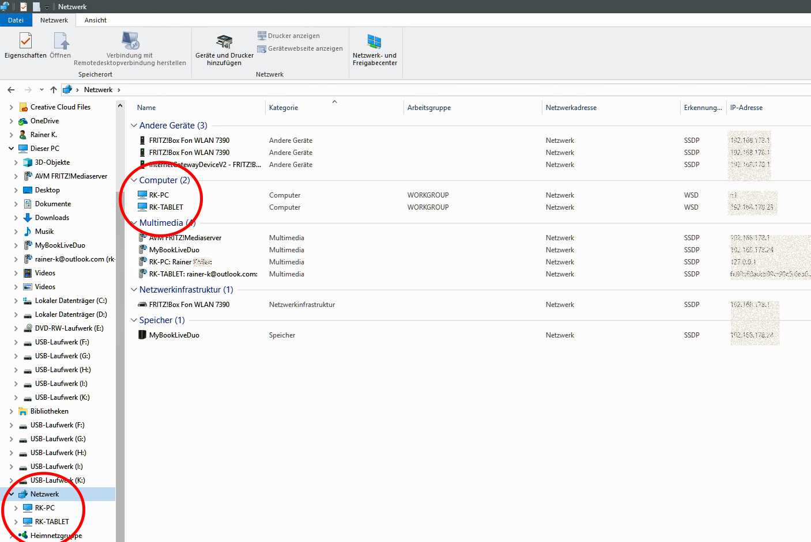Open the Eigenschaften ribbon button
The image size is (811, 542).
coord(25,46)
